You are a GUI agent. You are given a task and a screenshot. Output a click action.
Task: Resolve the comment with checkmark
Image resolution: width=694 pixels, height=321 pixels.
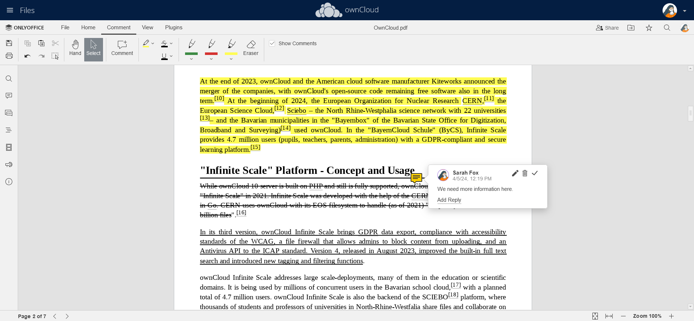pyautogui.click(x=535, y=173)
